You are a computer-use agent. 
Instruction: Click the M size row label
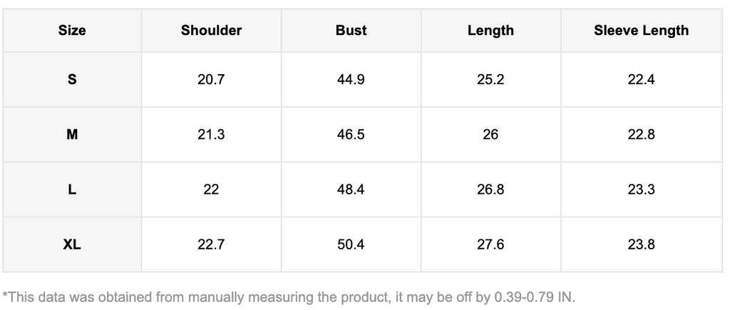72,134
